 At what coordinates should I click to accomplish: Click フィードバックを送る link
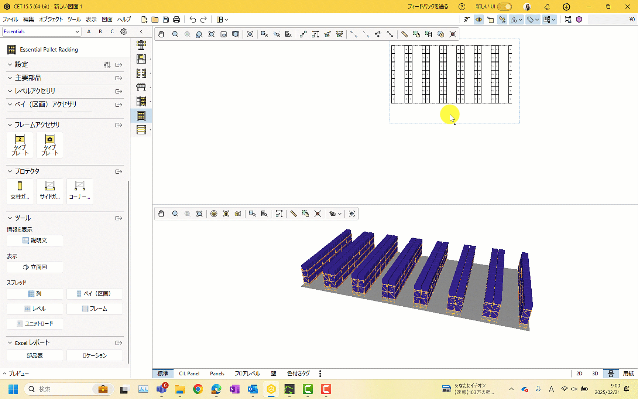point(428,7)
